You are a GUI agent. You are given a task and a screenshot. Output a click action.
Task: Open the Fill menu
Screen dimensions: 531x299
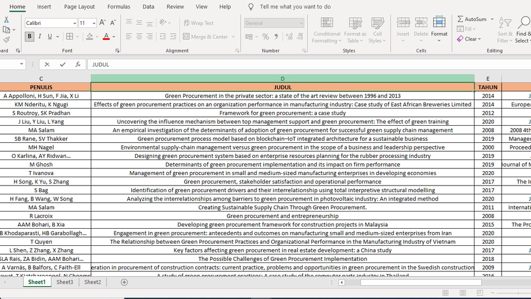pyautogui.click(x=466, y=29)
